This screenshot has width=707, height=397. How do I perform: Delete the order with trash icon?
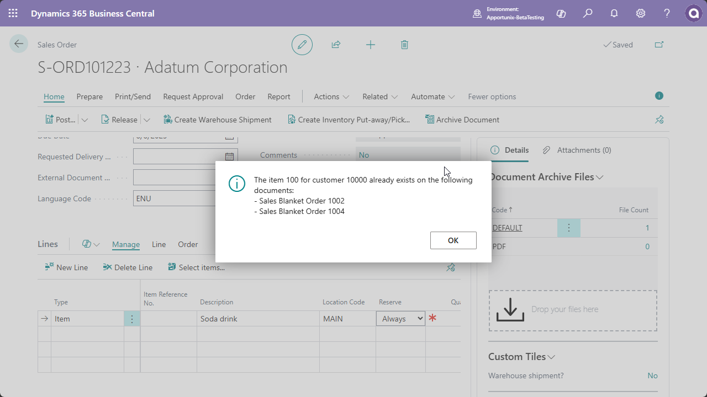tap(404, 45)
